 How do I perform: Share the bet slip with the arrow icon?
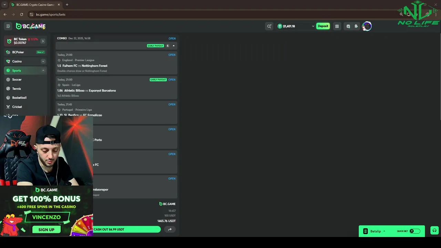coord(170,229)
